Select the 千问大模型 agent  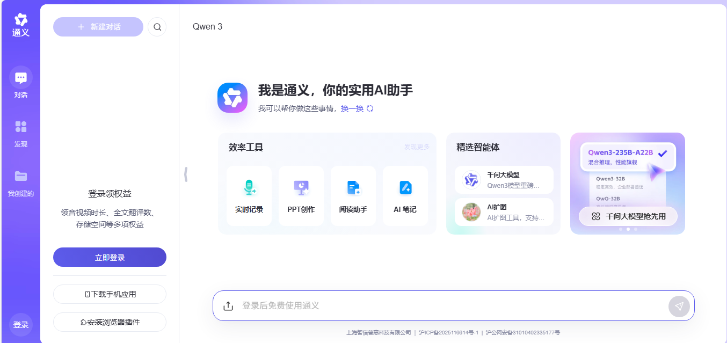504,180
